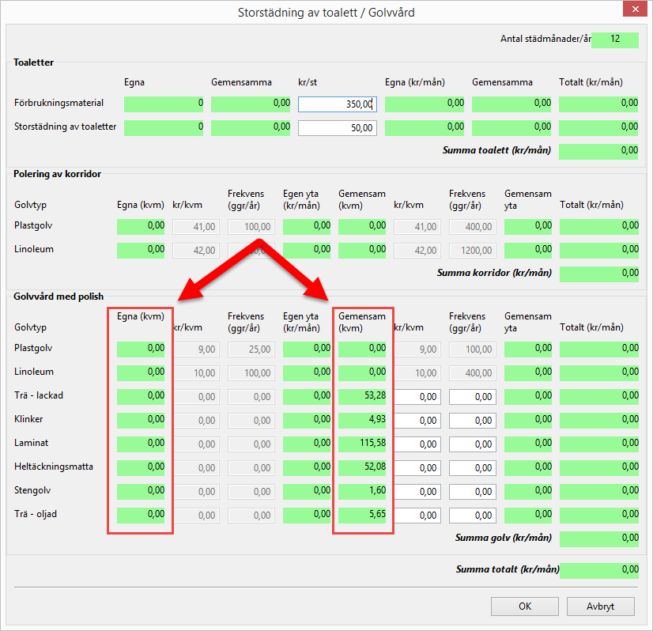The height and width of the screenshot is (631, 653).
Task: Click Stengolv gemensam frekvens field
Action: 472,491
